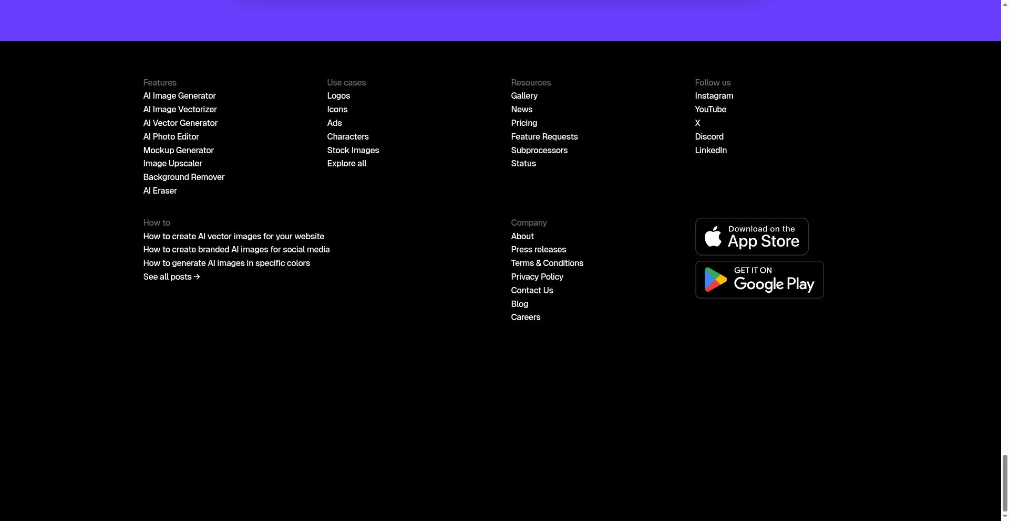Join the Discord community link
This screenshot has width=1009, height=521.
709,137
